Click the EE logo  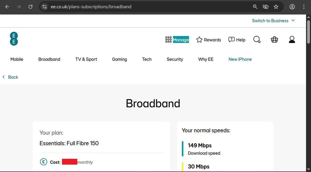point(14,39)
